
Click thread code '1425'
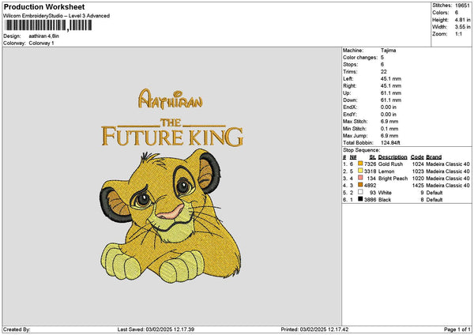click(418, 186)
